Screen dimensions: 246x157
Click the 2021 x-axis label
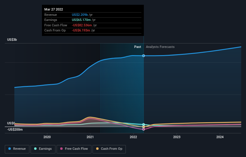(x=90, y=137)
